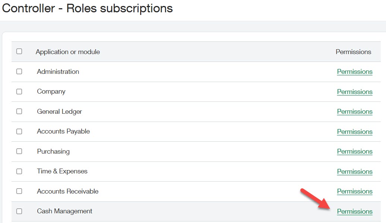This screenshot has height=223, width=386.
Task: Open Permissions for Accounts Receivable
Action: (354, 191)
